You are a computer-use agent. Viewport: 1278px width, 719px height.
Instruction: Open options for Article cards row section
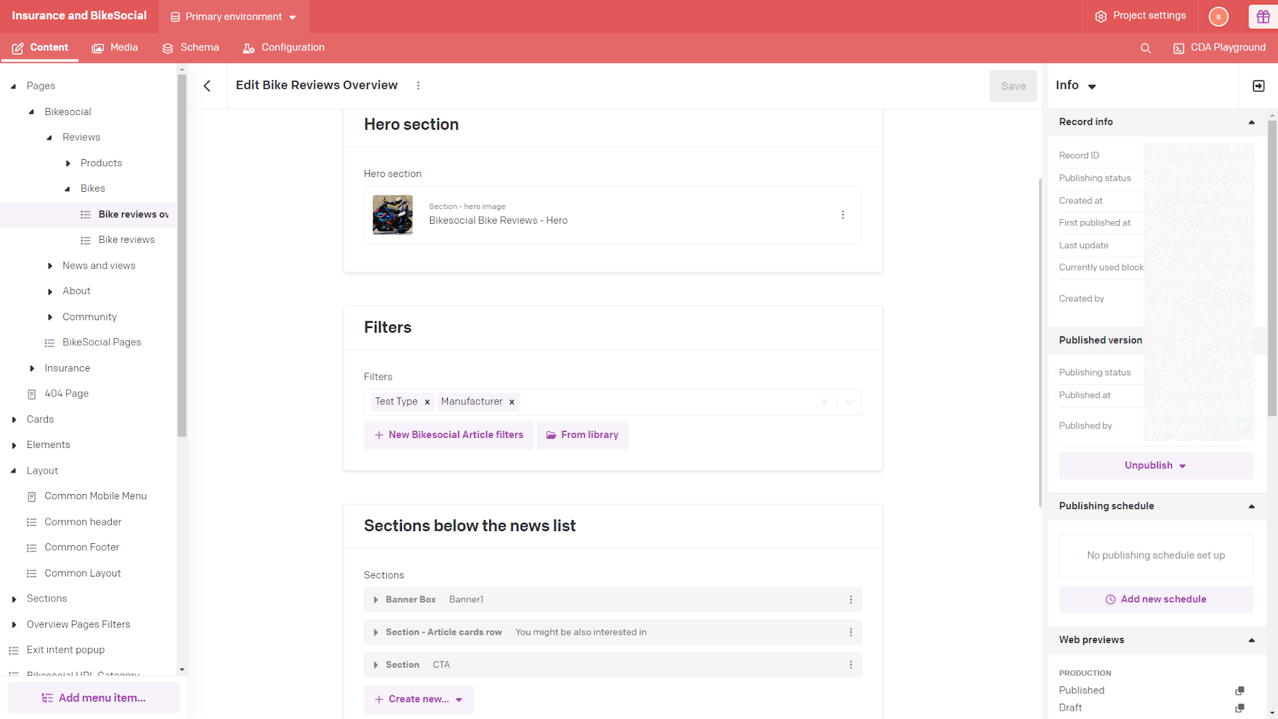[x=851, y=632]
